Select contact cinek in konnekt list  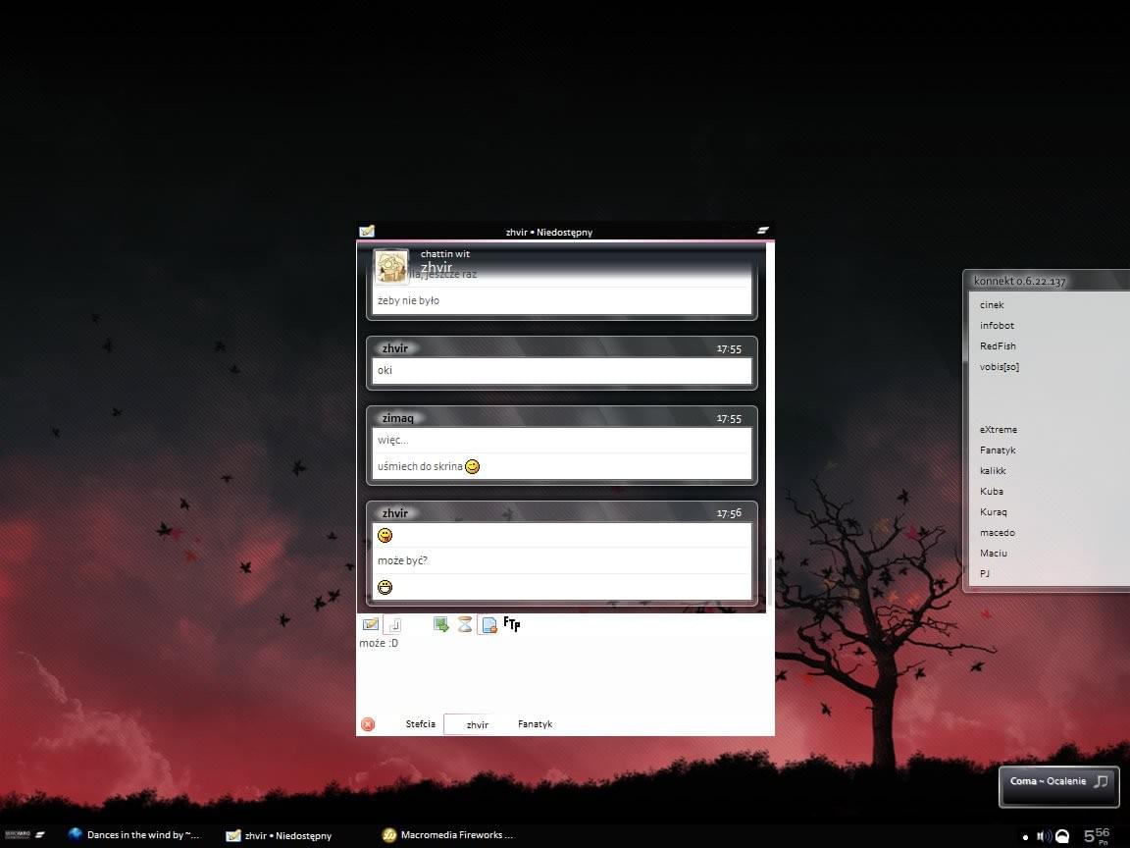(992, 305)
